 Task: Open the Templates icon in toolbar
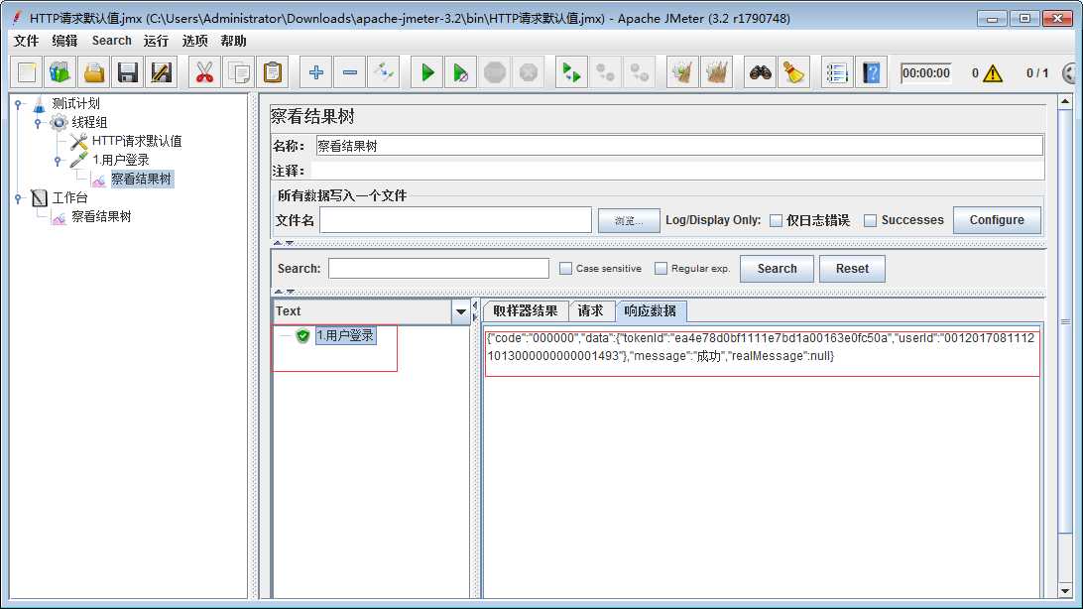click(x=60, y=72)
